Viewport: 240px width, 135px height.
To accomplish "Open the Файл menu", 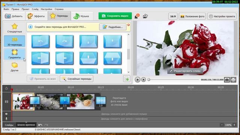I will 6,9.
